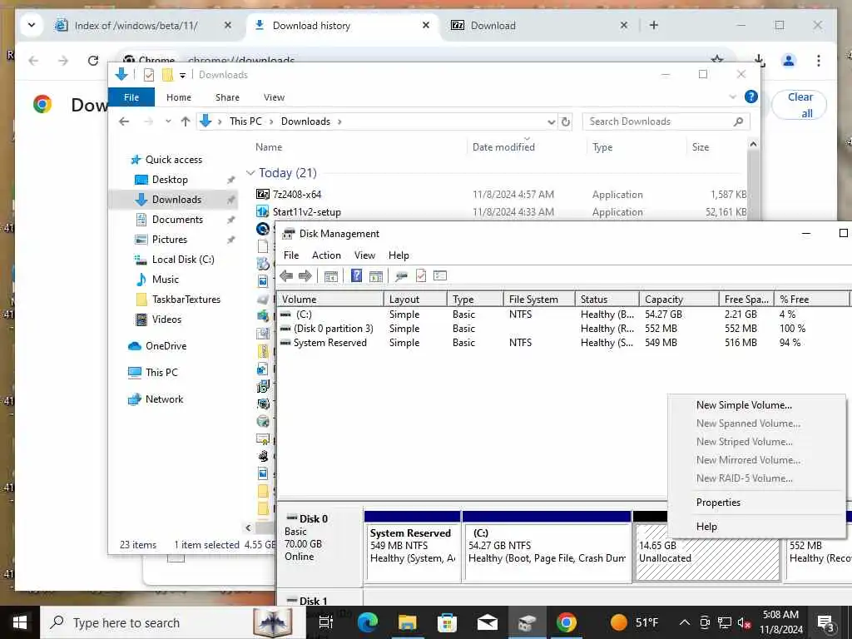Click the Search Downloads field
852x639 pixels.
(x=666, y=121)
